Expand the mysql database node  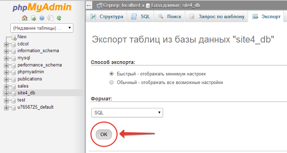coord(6,58)
